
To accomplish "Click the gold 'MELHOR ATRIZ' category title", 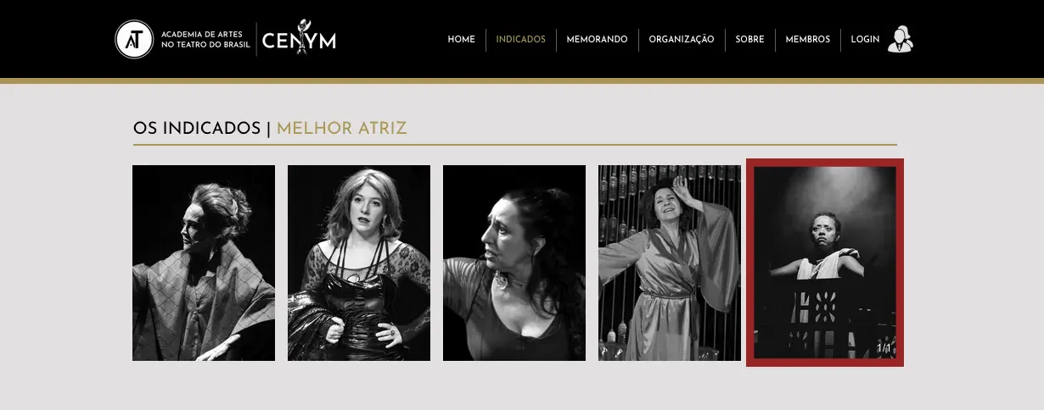I will 342,129.
